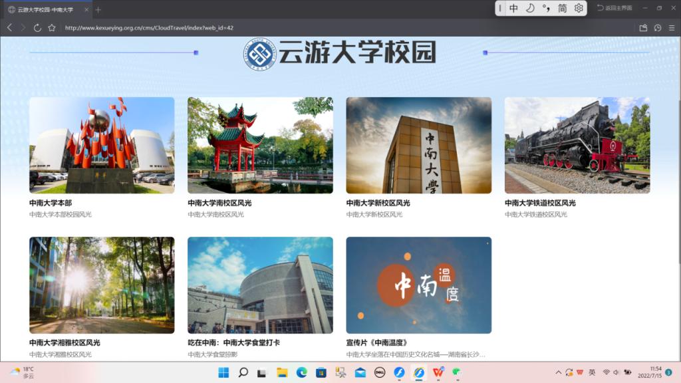Image resolution: width=681 pixels, height=383 pixels.
Task: Open File Explorer from the taskbar
Action: click(282, 372)
